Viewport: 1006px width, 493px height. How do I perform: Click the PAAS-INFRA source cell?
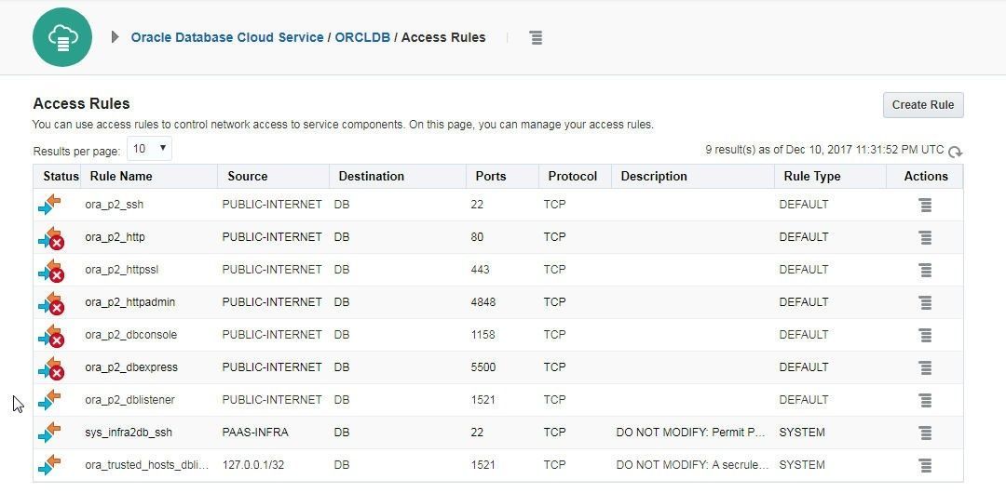(x=255, y=433)
